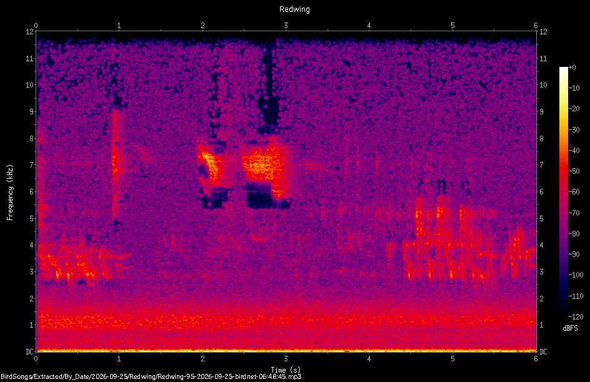
Task: Click the "-80" value on the dBFS scale
Action: [x=574, y=234]
